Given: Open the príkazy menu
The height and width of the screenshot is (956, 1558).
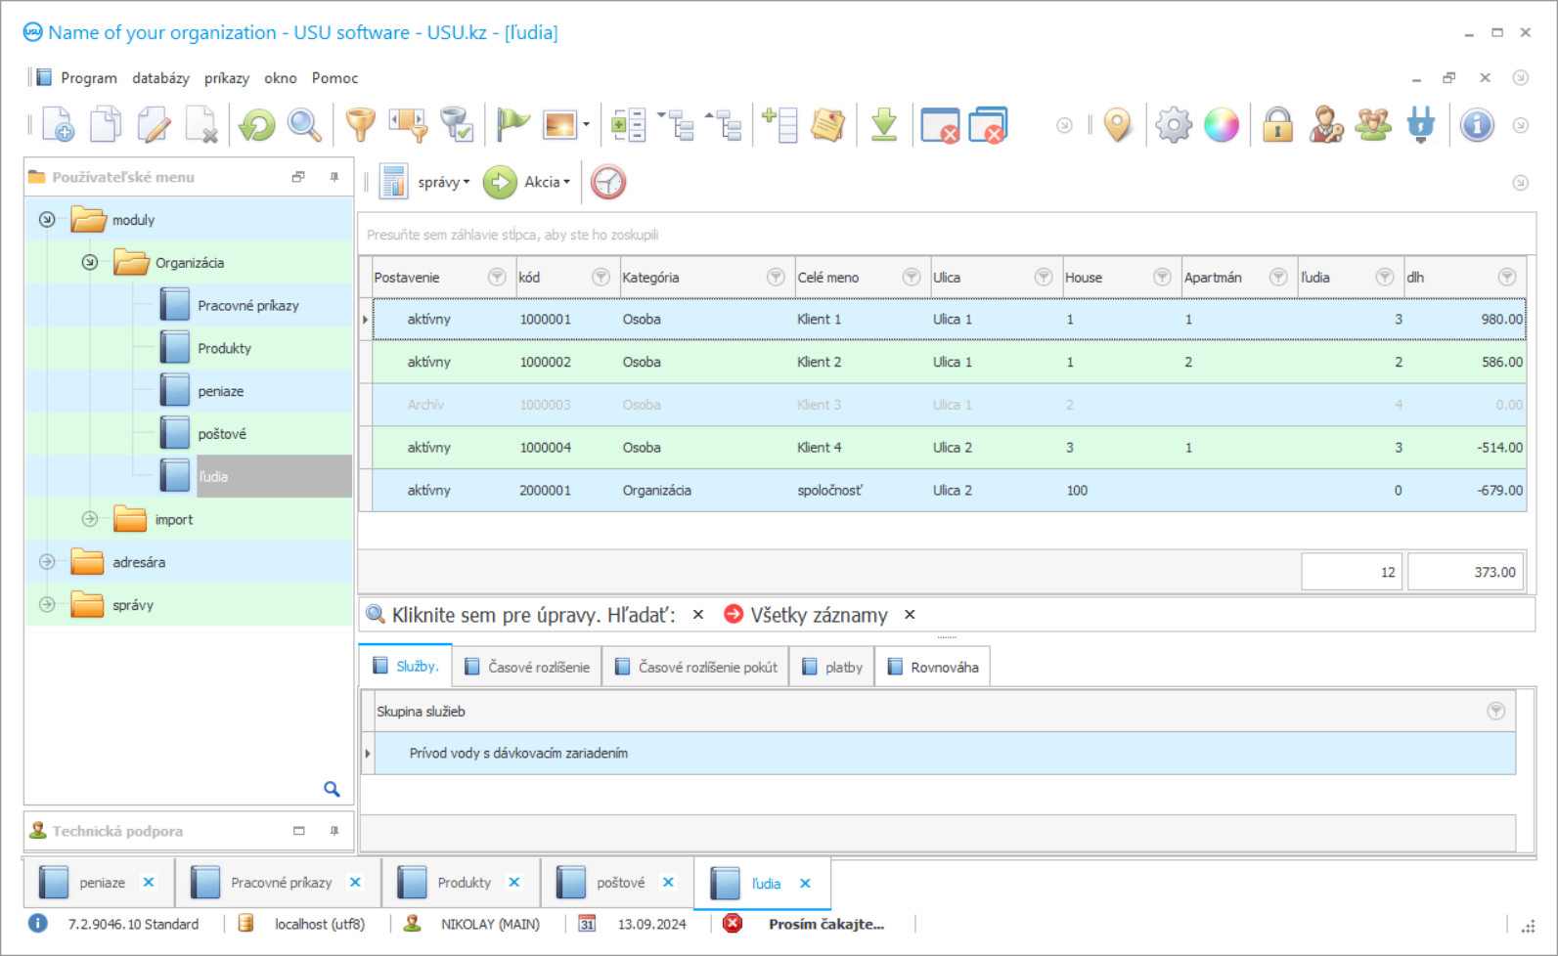Looking at the screenshot, I should pos(227,78).
